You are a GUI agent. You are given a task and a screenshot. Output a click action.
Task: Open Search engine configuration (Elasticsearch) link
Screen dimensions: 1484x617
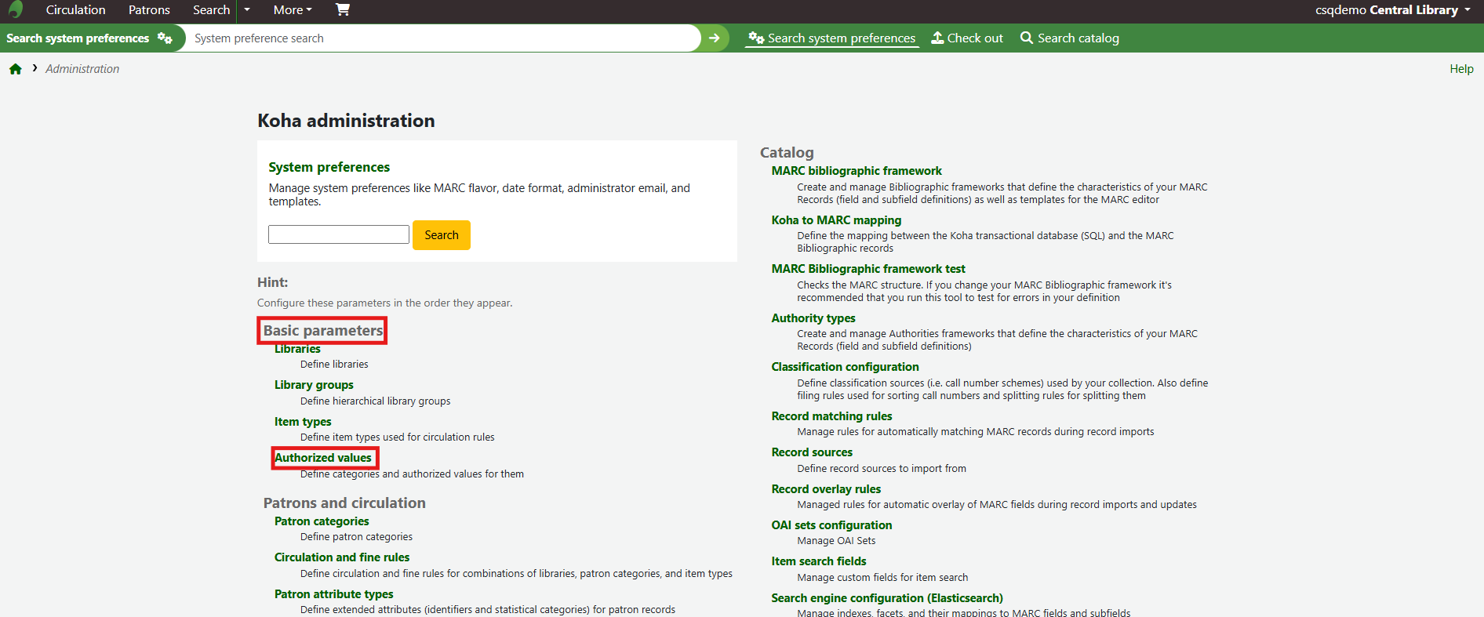887,598
